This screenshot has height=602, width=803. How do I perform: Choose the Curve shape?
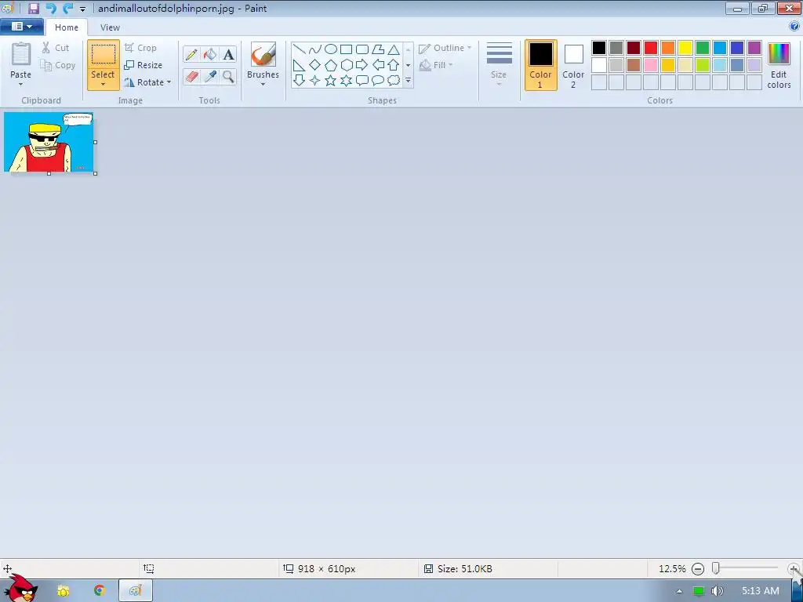(315, 49)
